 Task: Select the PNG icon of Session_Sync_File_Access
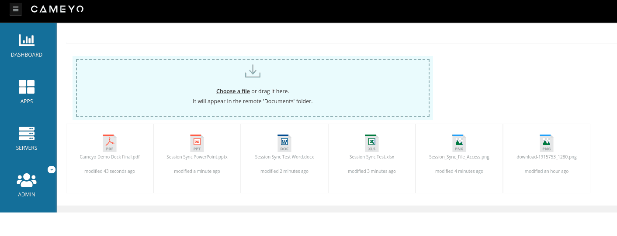pyautogui.click(x=459, y=143)
